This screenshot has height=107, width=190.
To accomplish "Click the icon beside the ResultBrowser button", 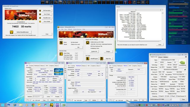I will tap(40, 18).
